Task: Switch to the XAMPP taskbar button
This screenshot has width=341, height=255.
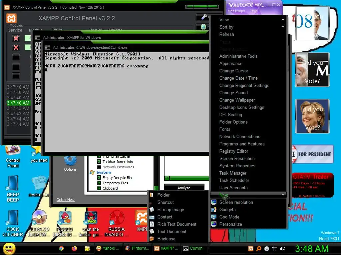Action: click(166, 248)
